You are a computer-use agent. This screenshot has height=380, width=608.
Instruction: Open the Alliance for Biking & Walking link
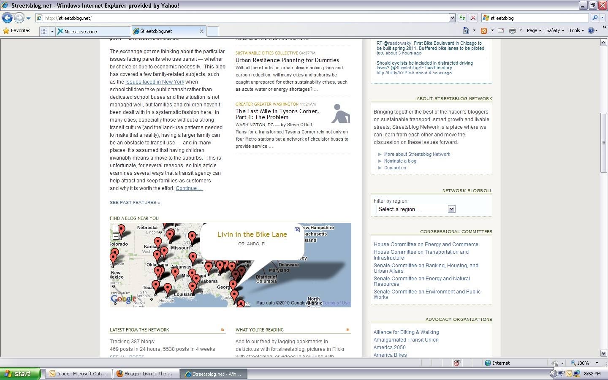tap(406, 332)
